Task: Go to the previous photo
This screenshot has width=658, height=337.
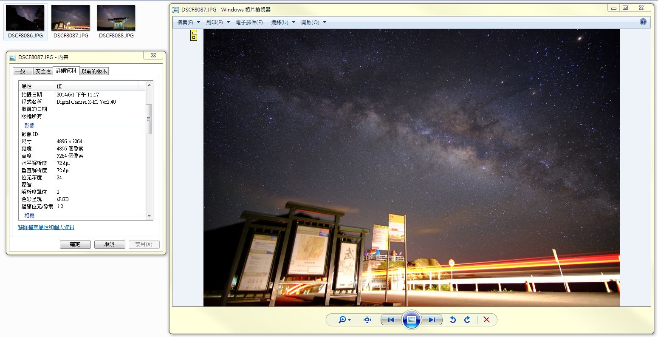Action: pyautogui.click(x=391, y=320)
